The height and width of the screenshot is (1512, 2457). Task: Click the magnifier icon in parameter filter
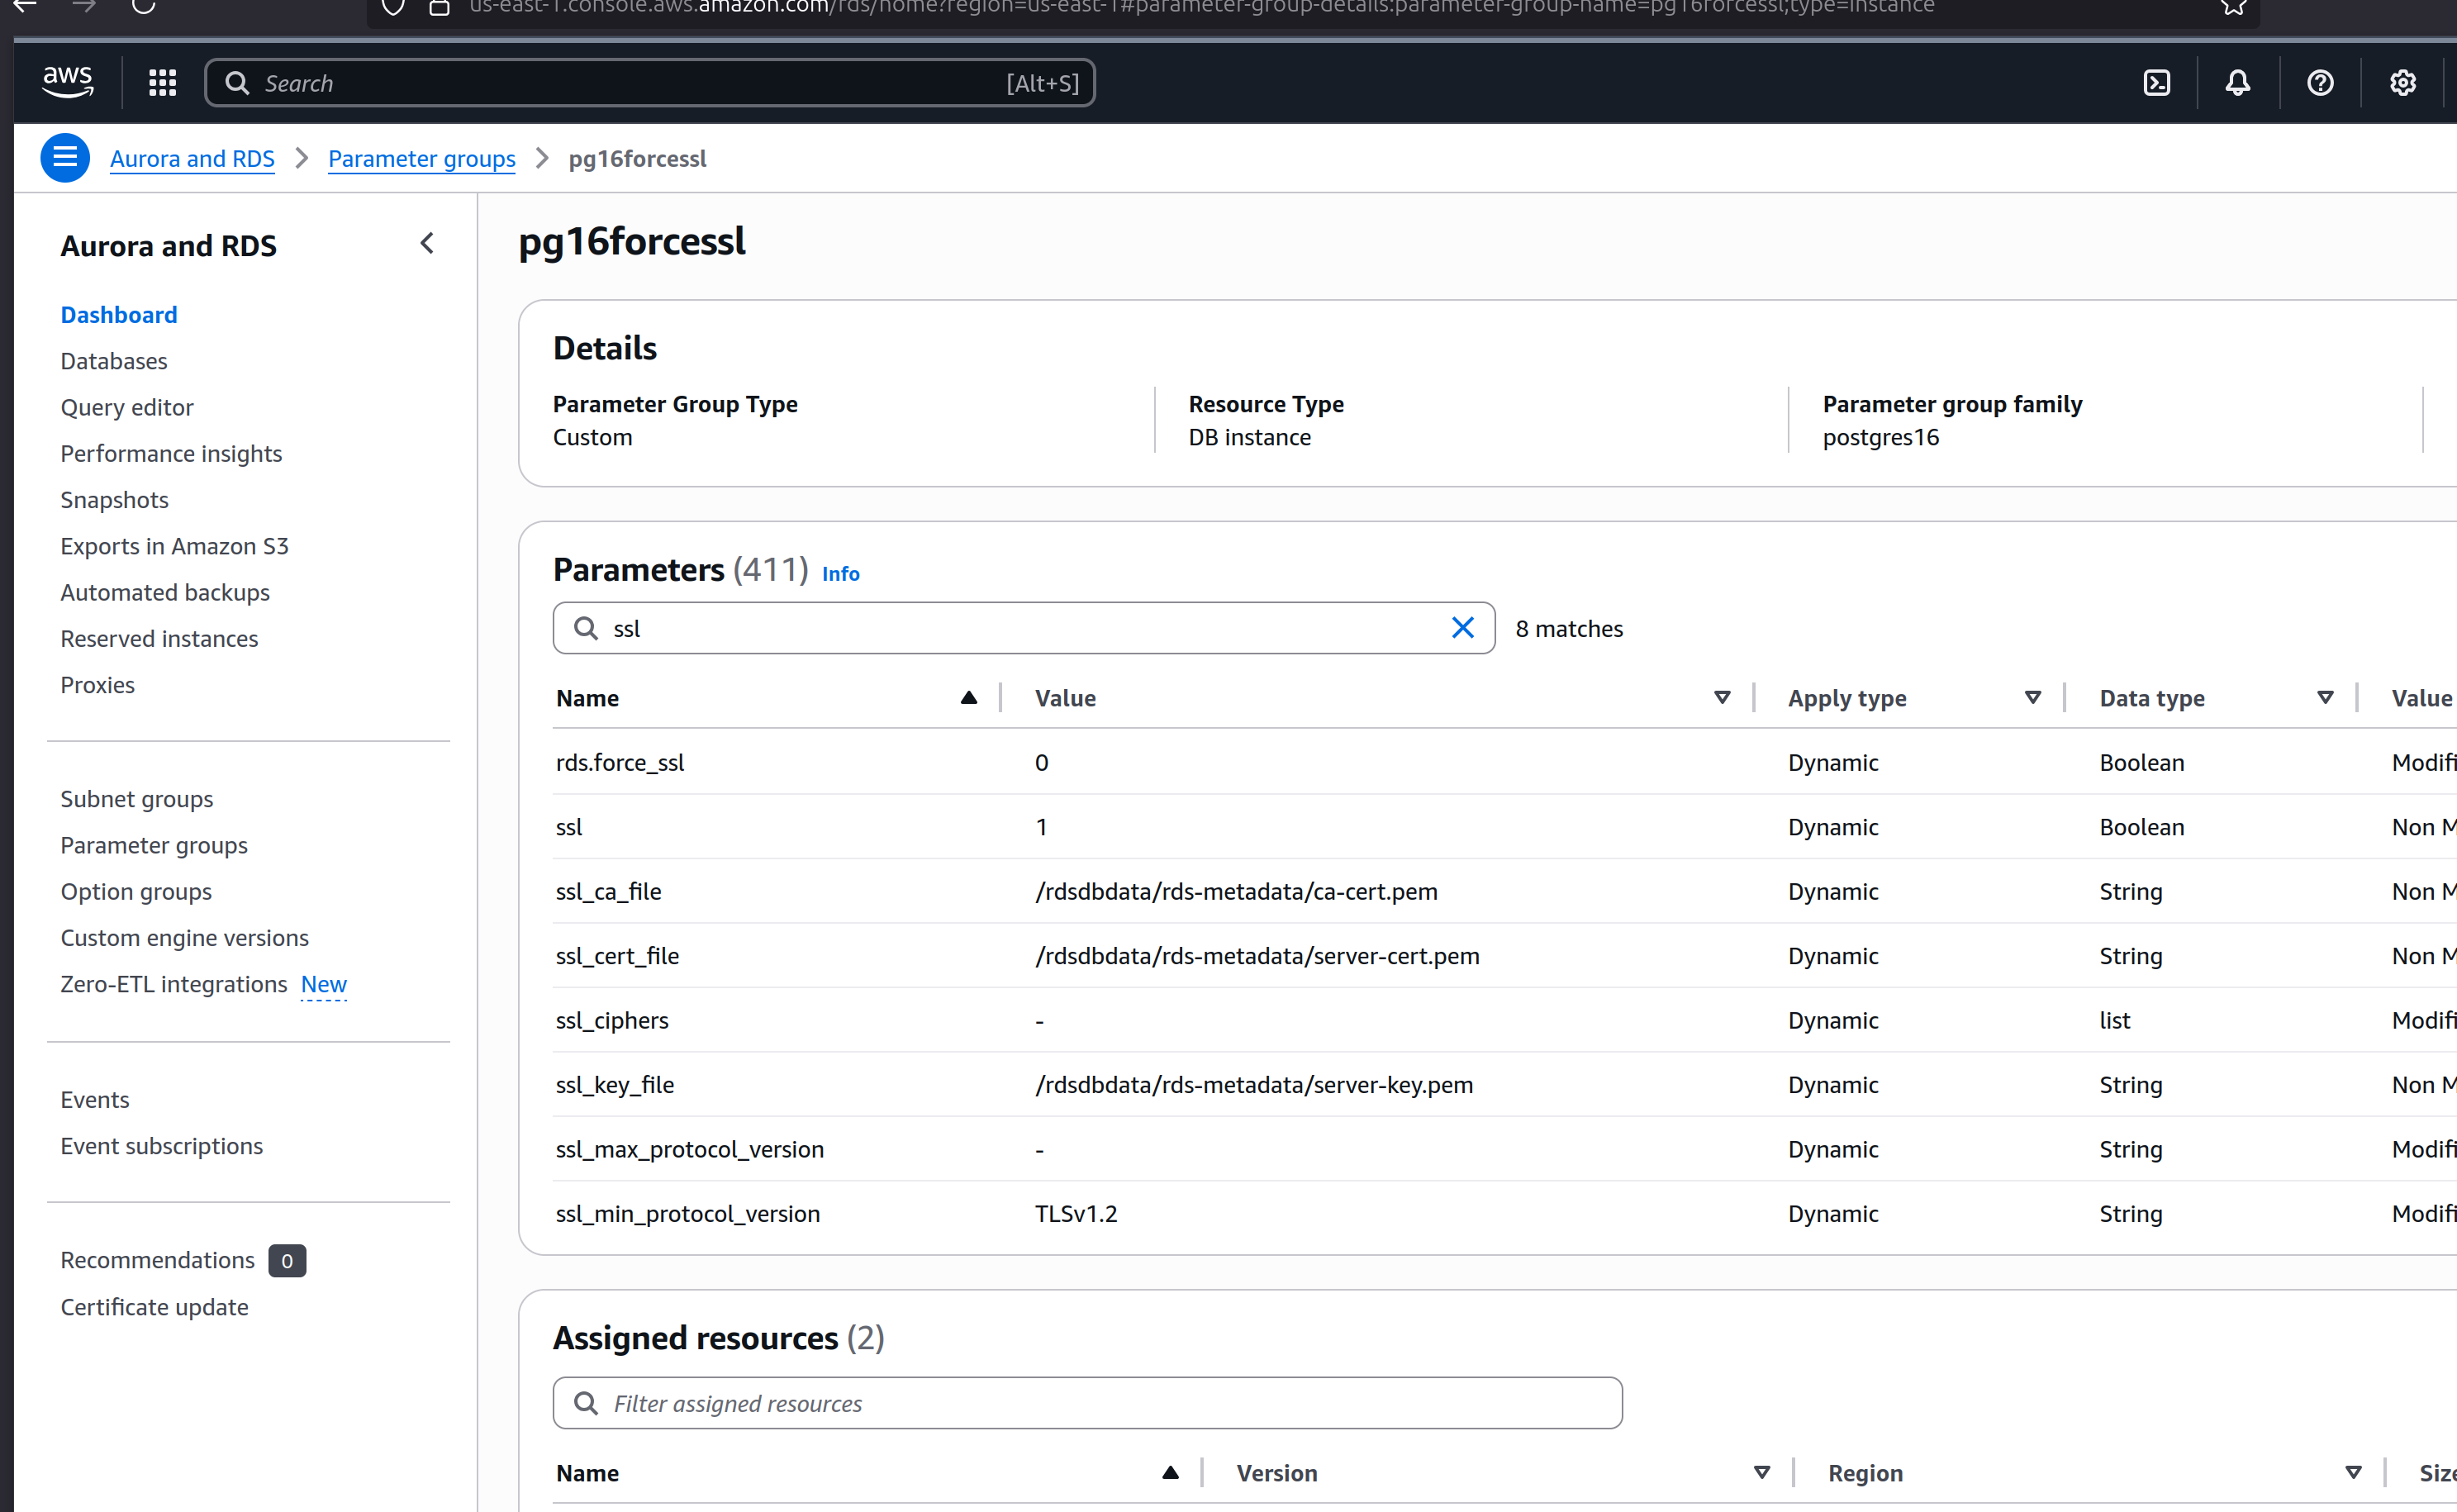tap(586, 628)
